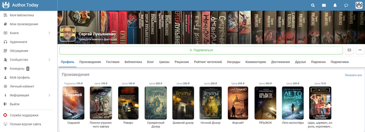Open Царь, царевич, король book cover

pyautogui.click(x=320, y=103)
